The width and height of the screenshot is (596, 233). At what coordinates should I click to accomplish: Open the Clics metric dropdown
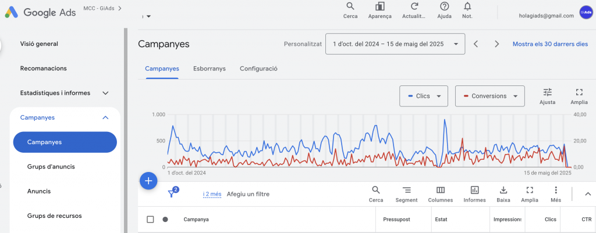click(424, 96)
